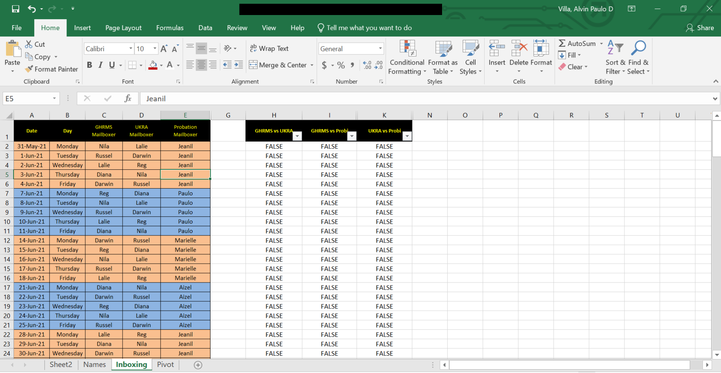Image resolution: width=721 pixels, height=373 pixels.
Task: Click the AutoSum sigma icon
Action: 562,44
